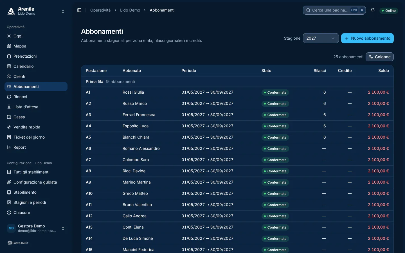Expand the Arenile Lido Demo switcher
This screenshot has width=405, height=253.
36,11
